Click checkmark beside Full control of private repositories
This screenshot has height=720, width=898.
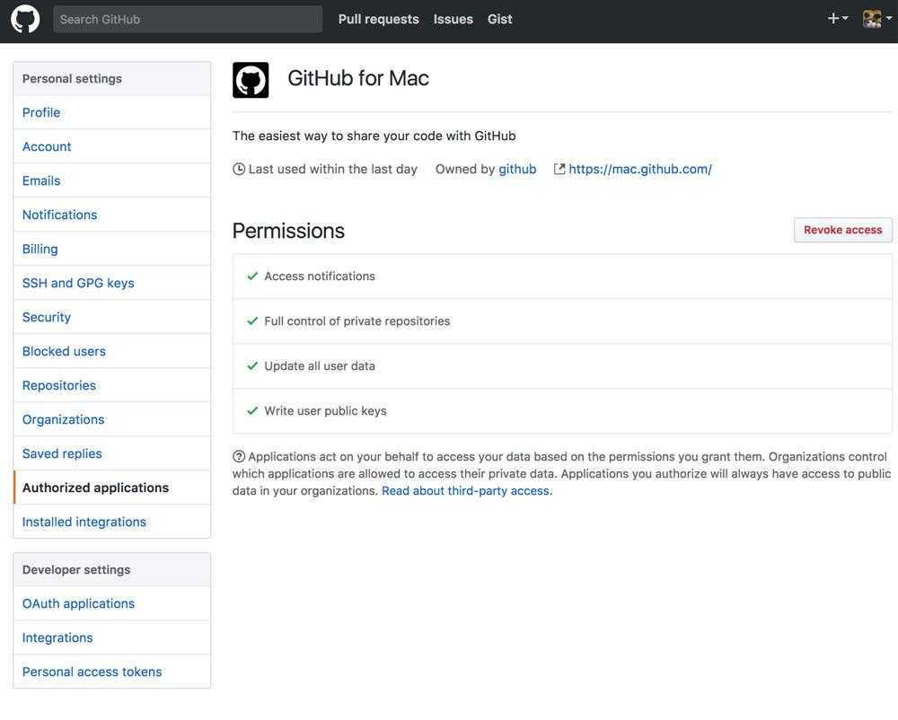click(x=252, y=320)
